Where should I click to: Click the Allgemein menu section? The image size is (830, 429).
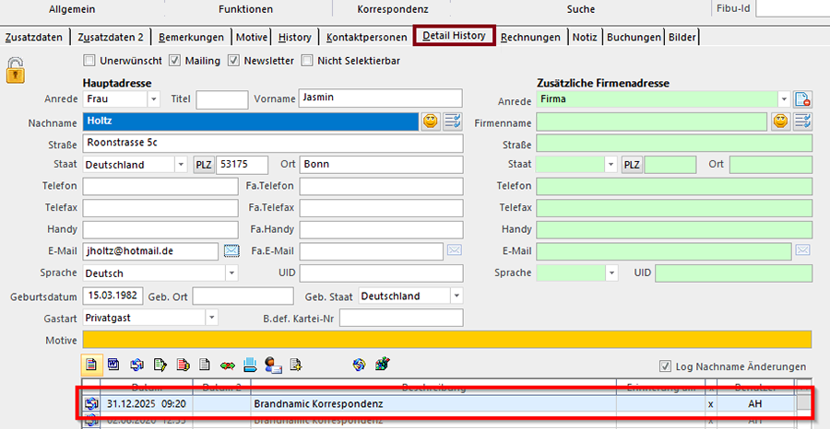[73, 9]
